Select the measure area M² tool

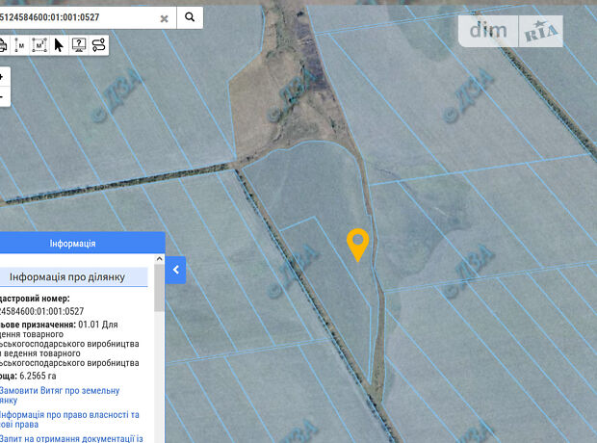coord(39,44)
